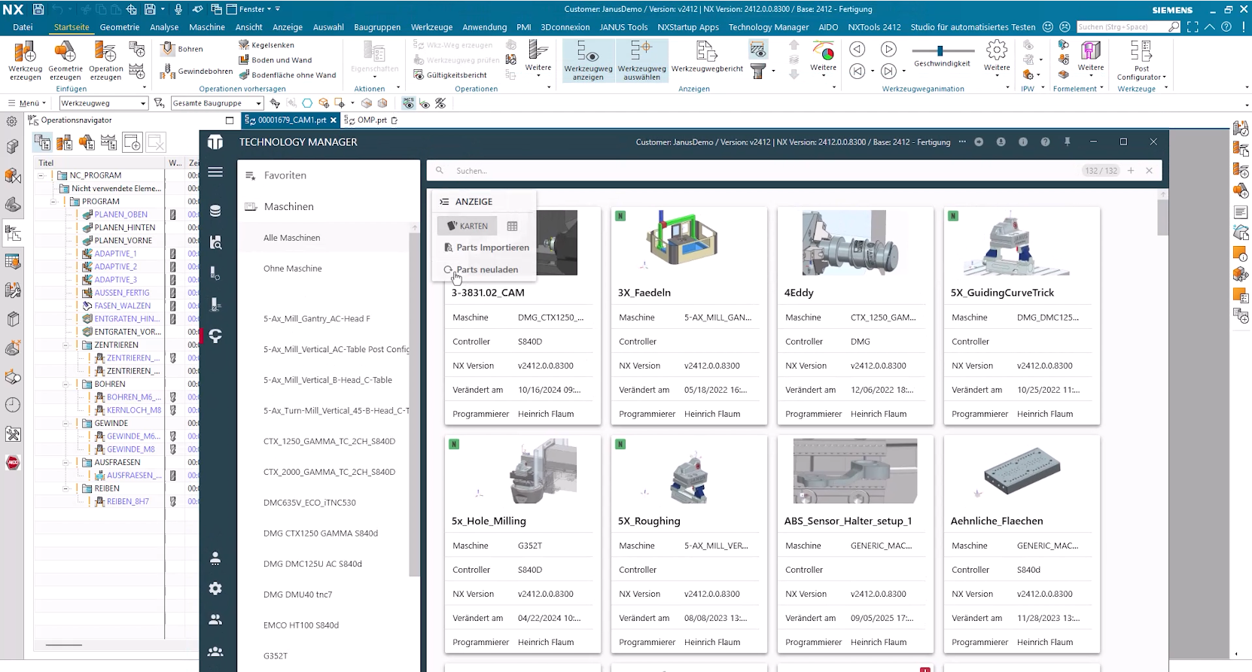Select FASEN_WALZEN operation in navigator
This screenshot has height=672, width=1252.
click(x=122, y=306)
